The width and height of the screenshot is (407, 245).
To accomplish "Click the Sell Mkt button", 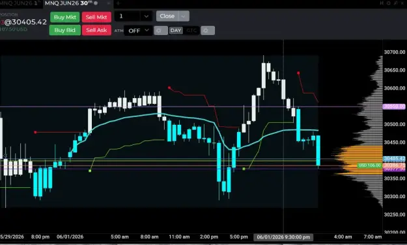I will pyautogui.click(x=96, y=17).
